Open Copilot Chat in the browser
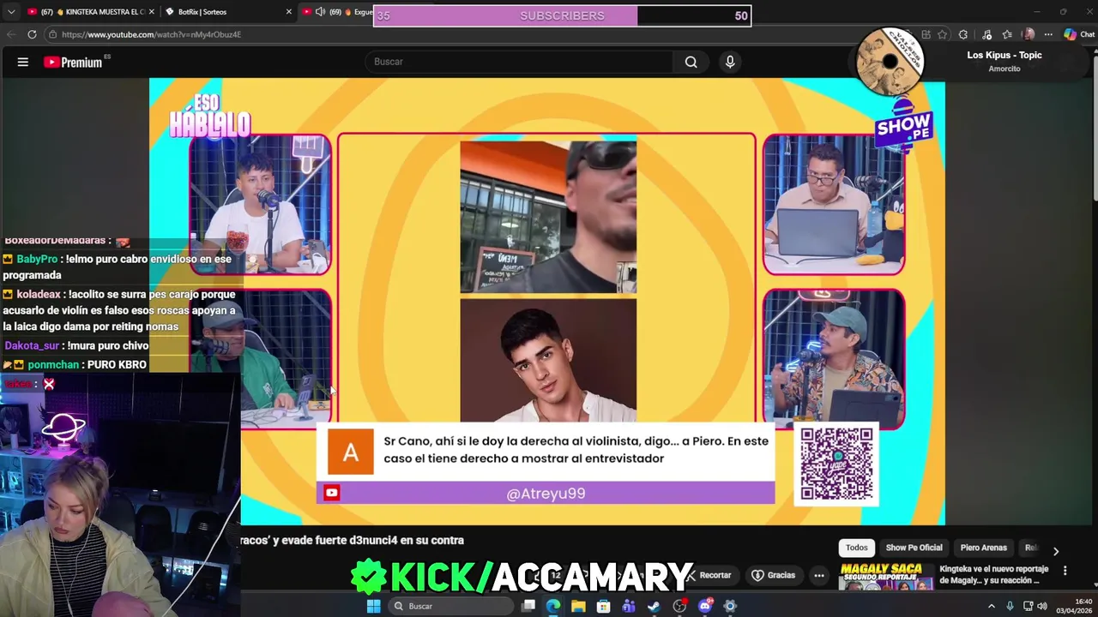Screen dimensions: 1098x617 tap(1079, 34)
